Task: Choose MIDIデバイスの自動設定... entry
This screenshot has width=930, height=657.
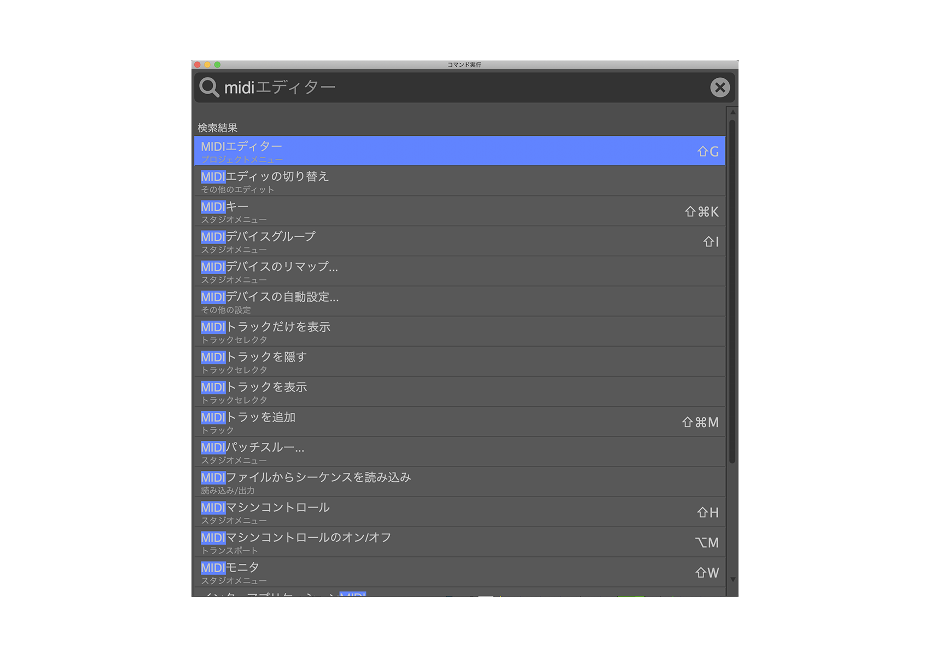Action: [460, 302]
